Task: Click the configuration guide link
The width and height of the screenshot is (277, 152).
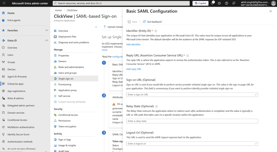Action: pos(117,57)
